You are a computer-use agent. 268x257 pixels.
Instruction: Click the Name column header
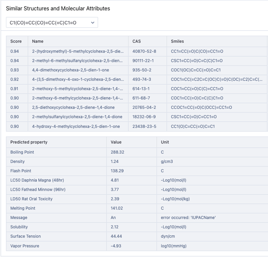coord(38,41)
